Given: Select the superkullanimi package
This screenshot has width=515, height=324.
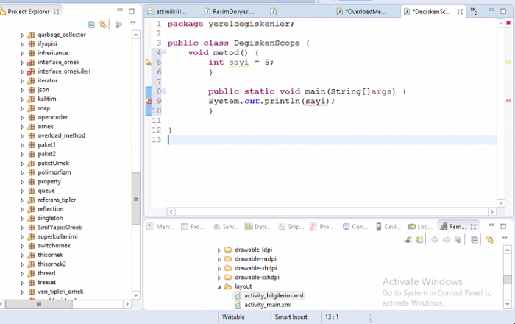Looking at the screenshot, I should click(57, 236).
